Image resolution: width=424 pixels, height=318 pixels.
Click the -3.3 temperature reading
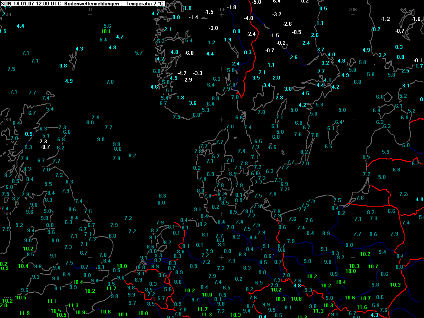[x=198, y=73]
